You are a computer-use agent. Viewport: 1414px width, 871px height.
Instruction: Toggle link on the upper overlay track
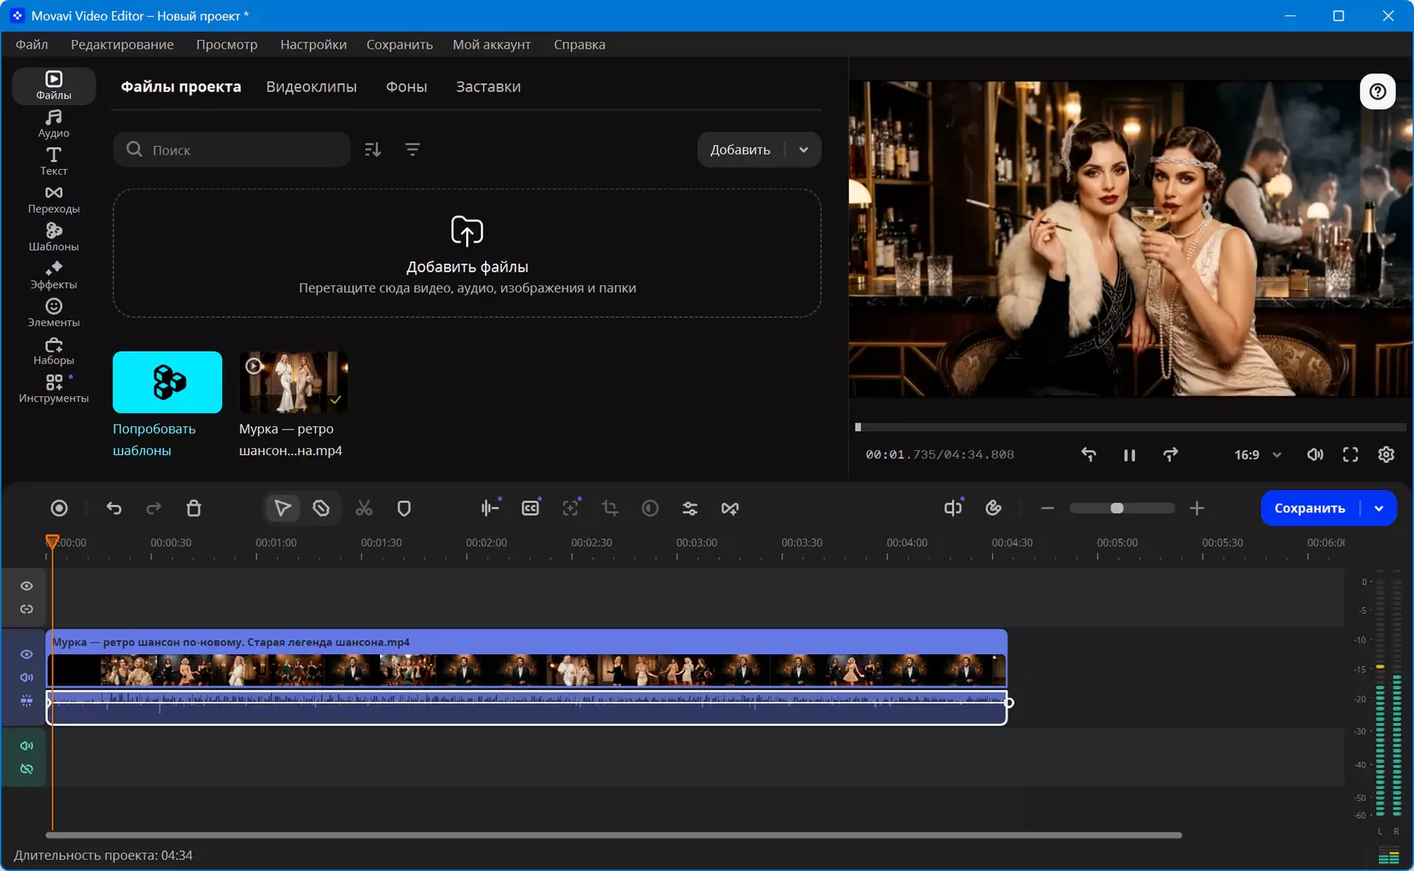(x=26, y=609)
